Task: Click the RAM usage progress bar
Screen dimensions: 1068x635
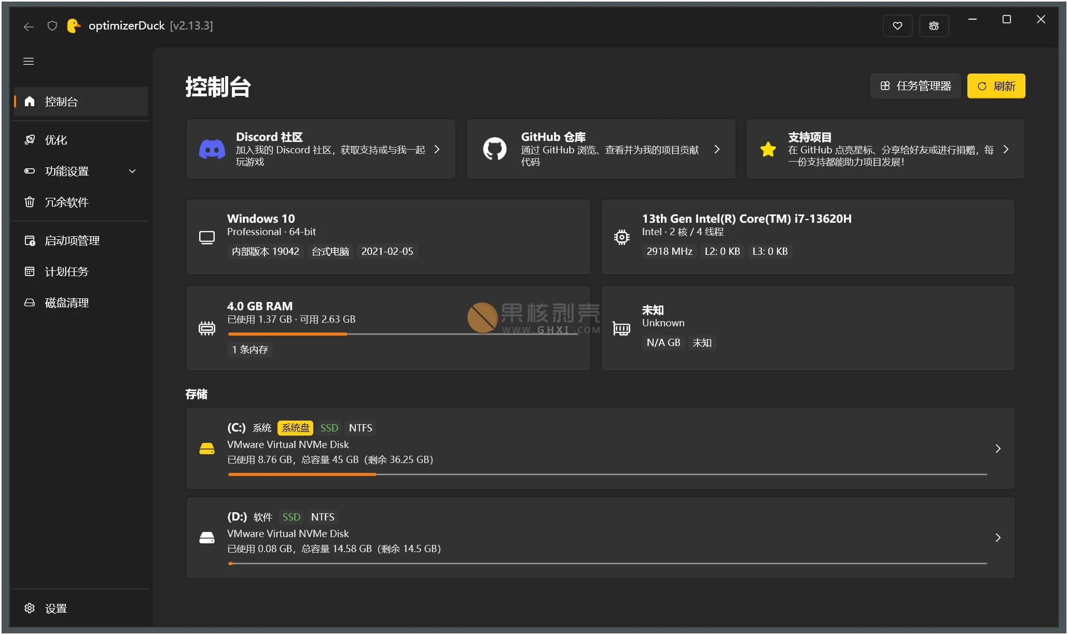Action: coord(403,334)
